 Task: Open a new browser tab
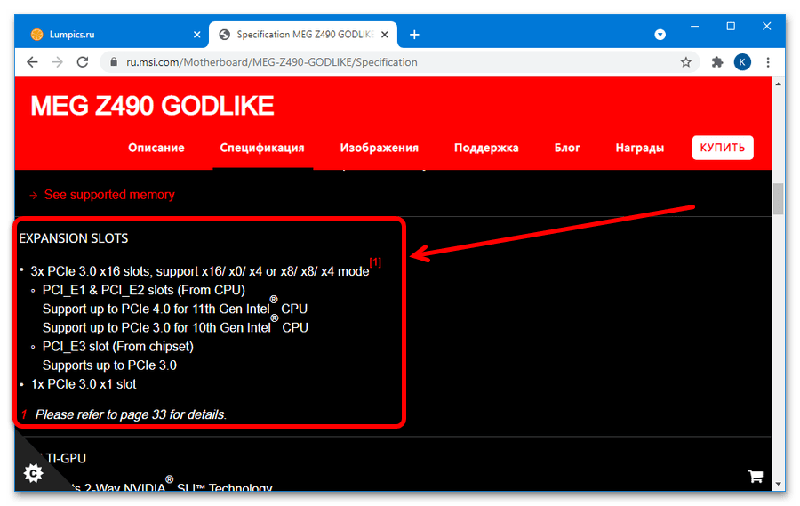[x=414, y=35]
